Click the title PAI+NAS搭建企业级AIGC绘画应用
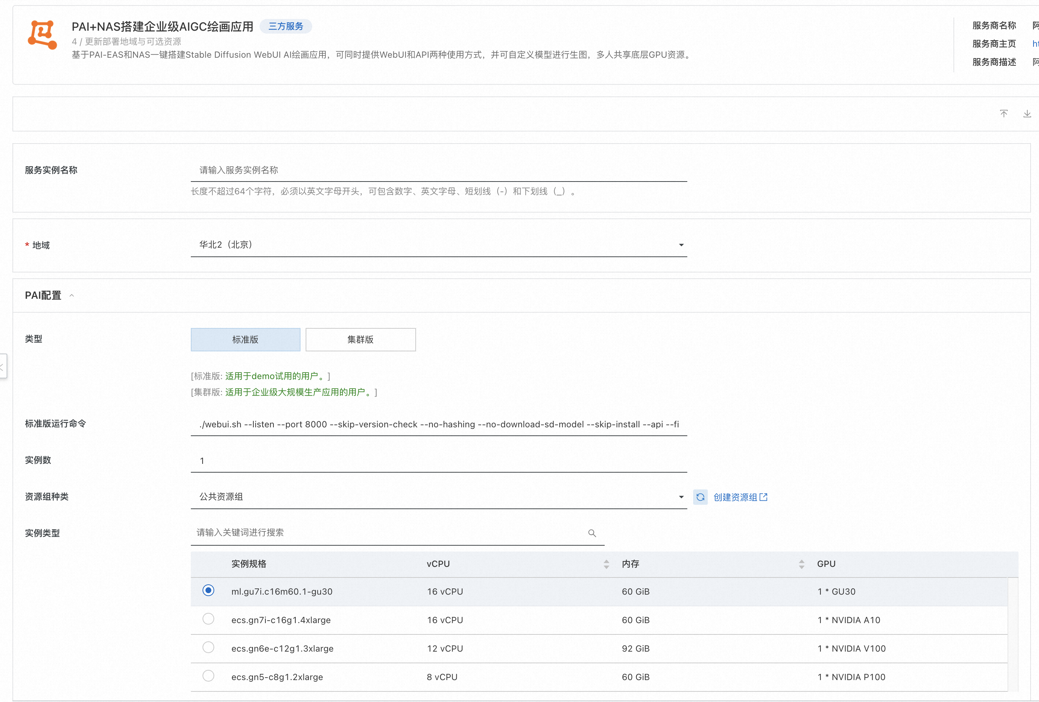Image resolution: width=1039 pixels, height=702 pixels. pyautogui.click(x=162, y=27)
